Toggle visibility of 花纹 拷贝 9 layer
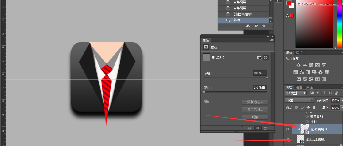The image size is (343, 146). pyautogui.click(x=288, y=129)
